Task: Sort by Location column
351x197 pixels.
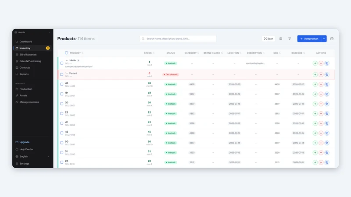Action: coord(234,53)
